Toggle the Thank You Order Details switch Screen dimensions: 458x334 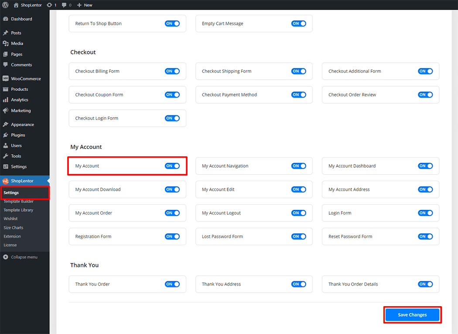click(425, 284)
